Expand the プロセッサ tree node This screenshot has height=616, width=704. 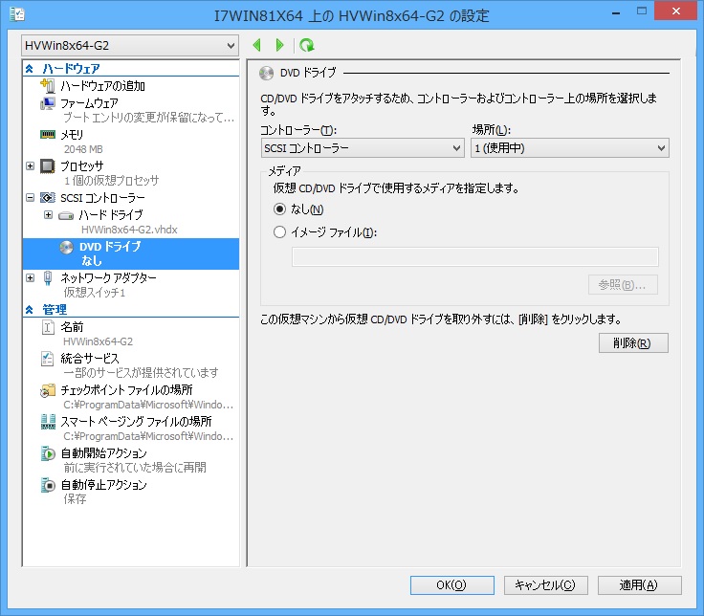[x=30, y=166]
